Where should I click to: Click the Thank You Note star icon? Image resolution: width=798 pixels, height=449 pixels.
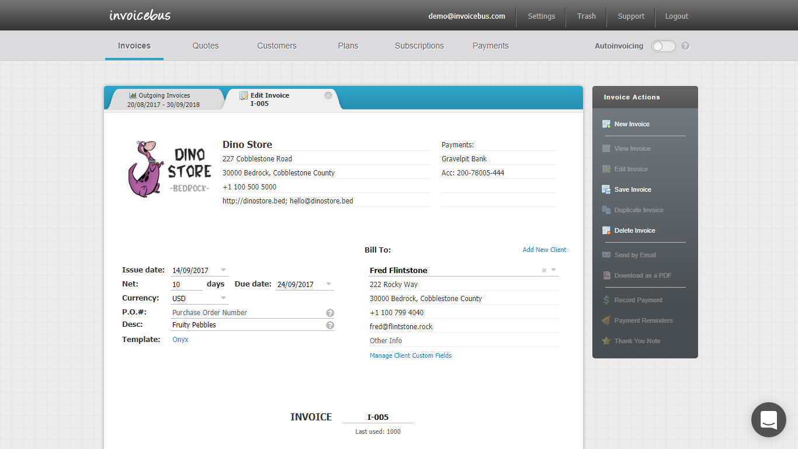pyautogui.click(x=606, y=341)
